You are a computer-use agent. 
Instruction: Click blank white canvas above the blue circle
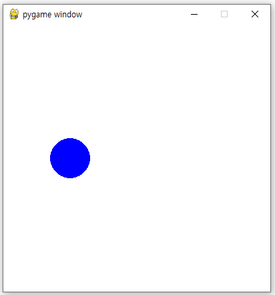pos(70,81)
